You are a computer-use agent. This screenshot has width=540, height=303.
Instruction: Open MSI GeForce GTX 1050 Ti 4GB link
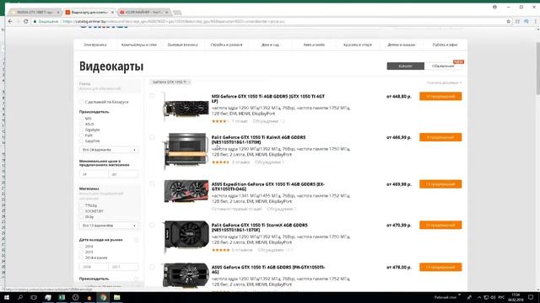pos(268,98)
